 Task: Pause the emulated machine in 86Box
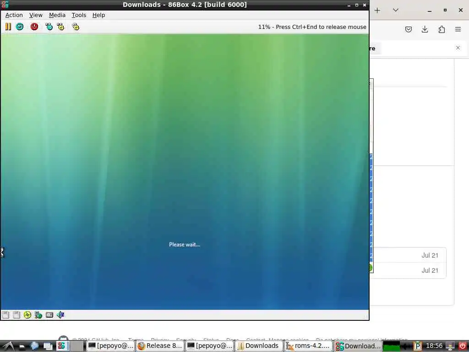(8, 27)
